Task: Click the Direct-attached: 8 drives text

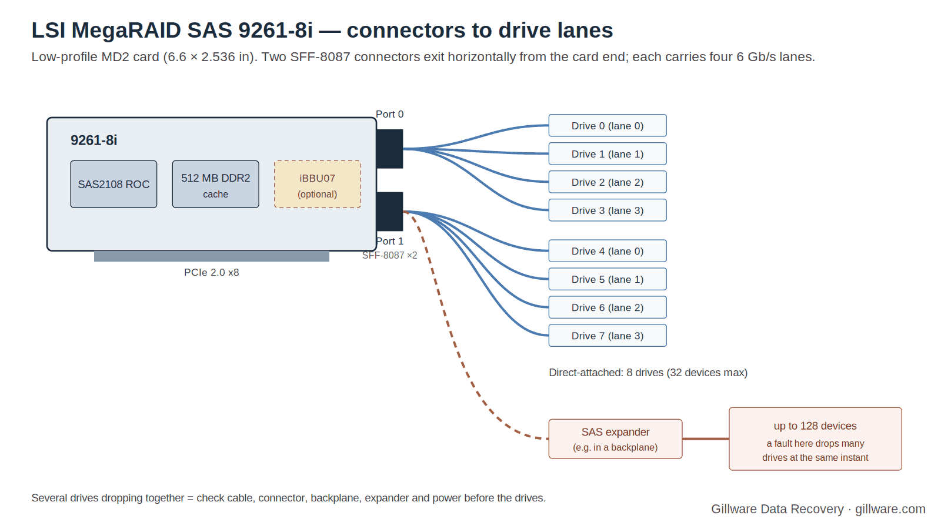Action: (x=648, y=373)
